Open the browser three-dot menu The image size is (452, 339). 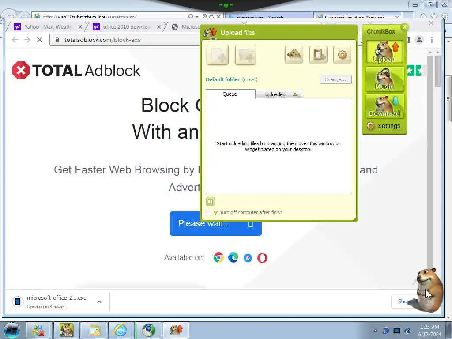432,40
